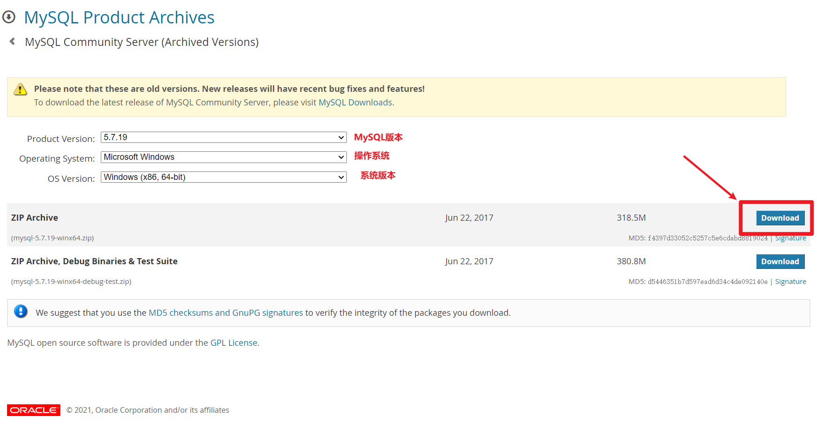Click the 2021 Oracle Corporation copyright text
The image size is (817, 424).
[x=148, y=410]
